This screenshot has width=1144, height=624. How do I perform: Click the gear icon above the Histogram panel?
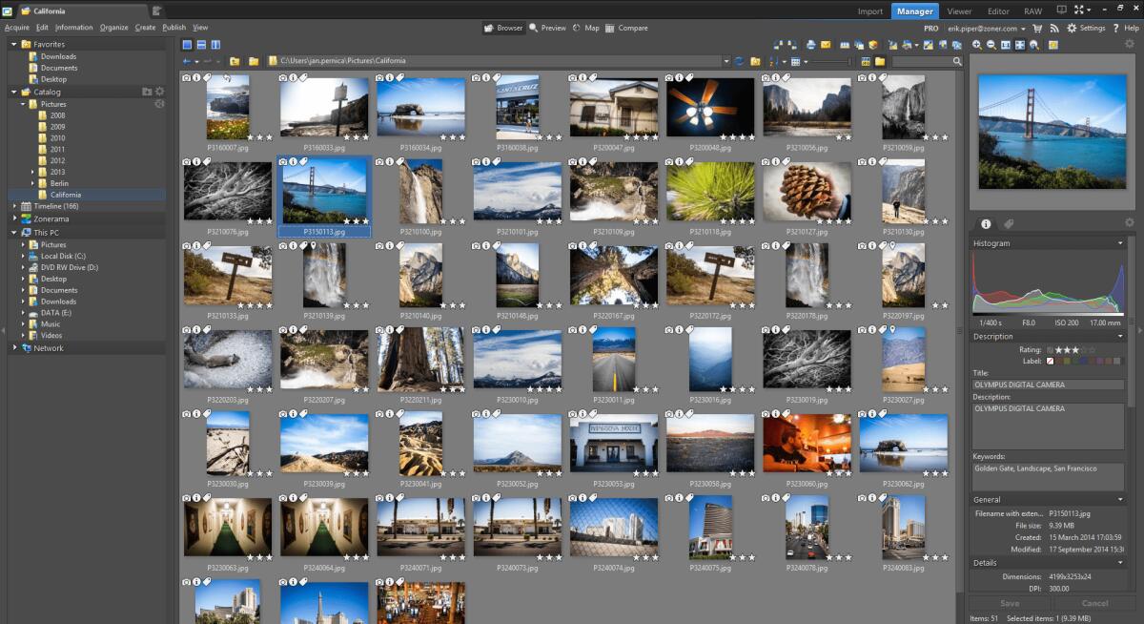pos(1129,223)
